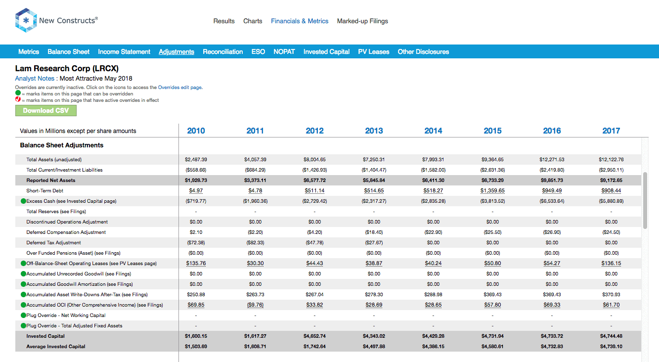Click the 2010 column header
The width and height of the screenshot is (659, 362).
[196, 131]
